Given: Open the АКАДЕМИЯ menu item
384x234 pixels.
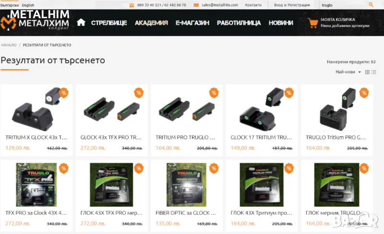Looking at the screenshot, I should coord(151,23).
